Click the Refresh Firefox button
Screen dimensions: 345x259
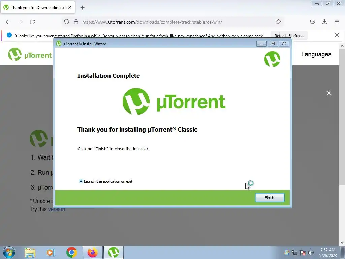tap(289, 36)
